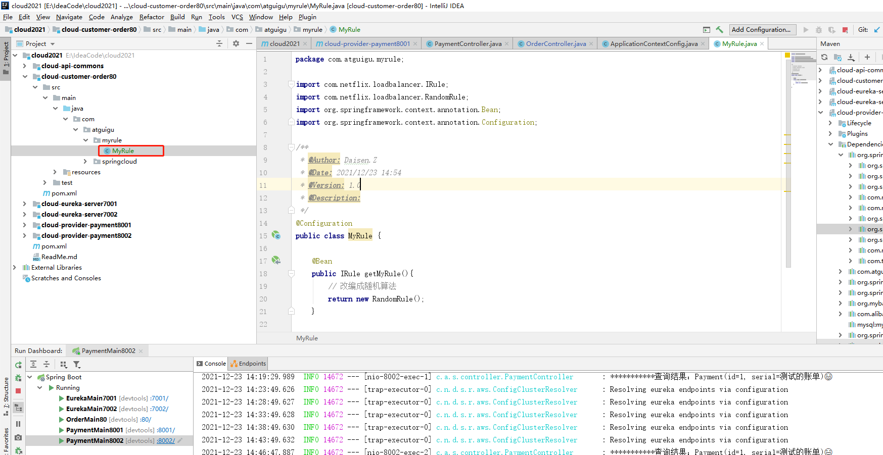Open Project panel settings gear
Screen dimensions: 883x455
[236, 44]
